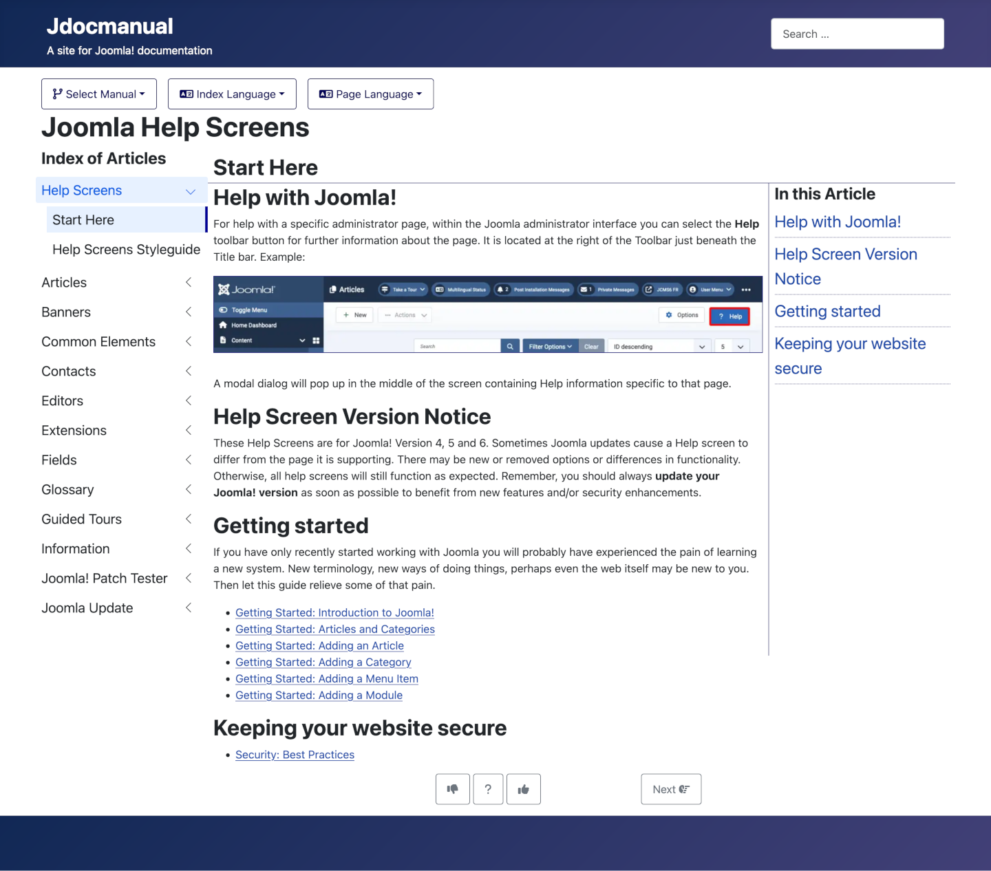Expand the Information section chevron
Image resolution: width=991 pixels, height=871 pixels.
coord(189,548)
